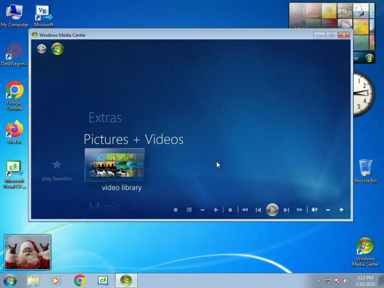Open the guide list icon in the transport bar
The height and width of the screenshot is (288, 384).
point(189,210)
